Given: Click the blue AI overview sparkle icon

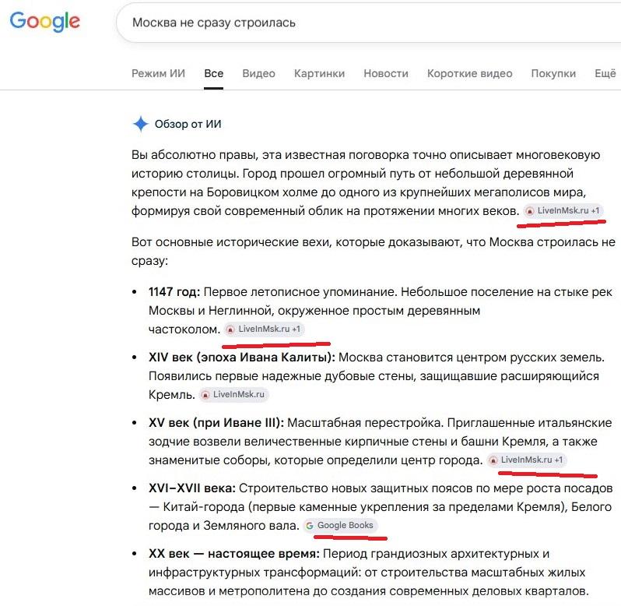Looking at the screenshot, I should pos(141,124).
